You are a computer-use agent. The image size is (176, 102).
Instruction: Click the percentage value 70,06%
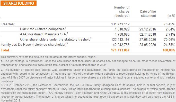tap(169, 40)
